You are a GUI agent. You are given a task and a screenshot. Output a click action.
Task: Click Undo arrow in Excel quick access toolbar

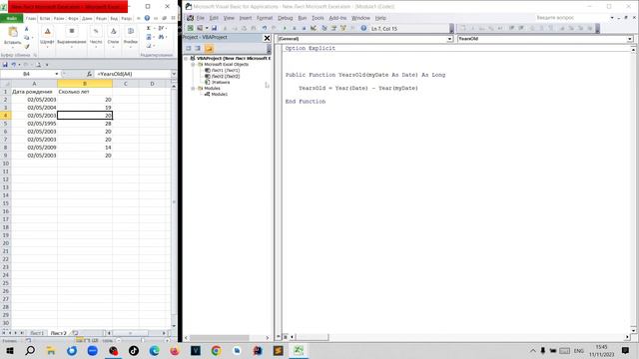(13, 65)
